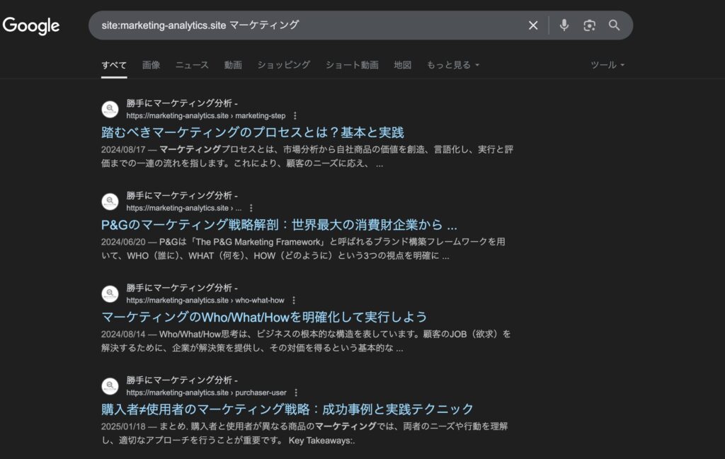Submit the search with the magnifier icon

pos(614,25)
